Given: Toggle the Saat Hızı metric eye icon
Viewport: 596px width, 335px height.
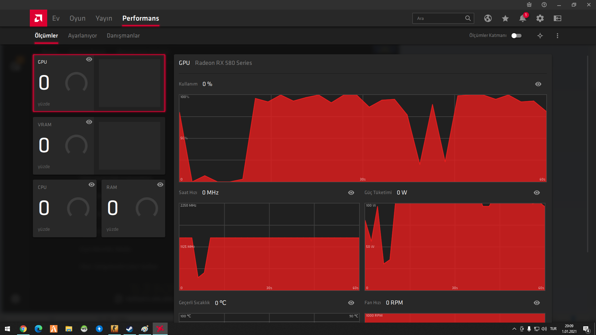Looking at the screenshot, I should point(351,193).
